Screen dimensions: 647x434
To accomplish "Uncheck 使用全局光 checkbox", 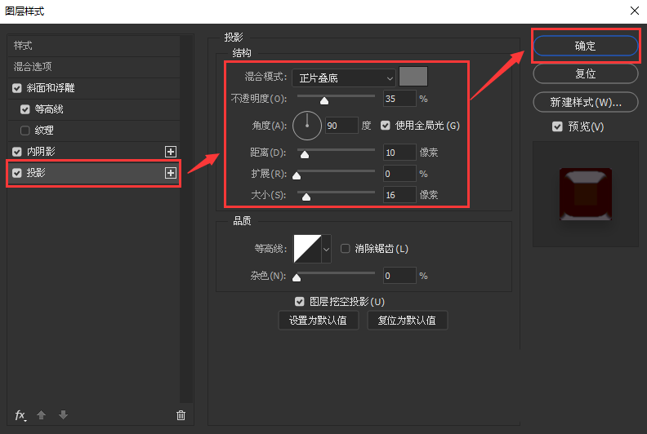I will tap(386, 126).
